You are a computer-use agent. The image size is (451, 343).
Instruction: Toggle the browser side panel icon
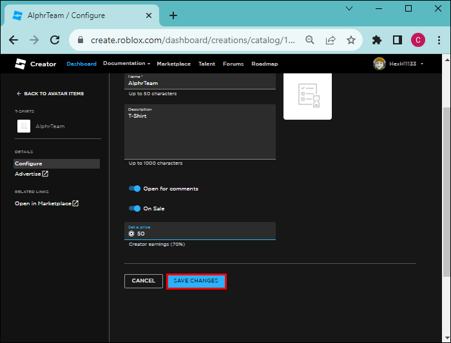(x=398, y=40)
